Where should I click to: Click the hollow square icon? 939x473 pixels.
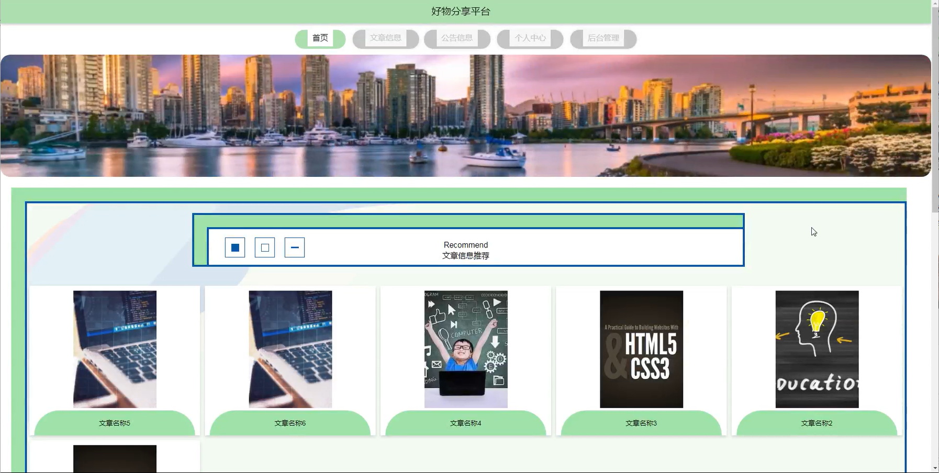pos(265,247)
